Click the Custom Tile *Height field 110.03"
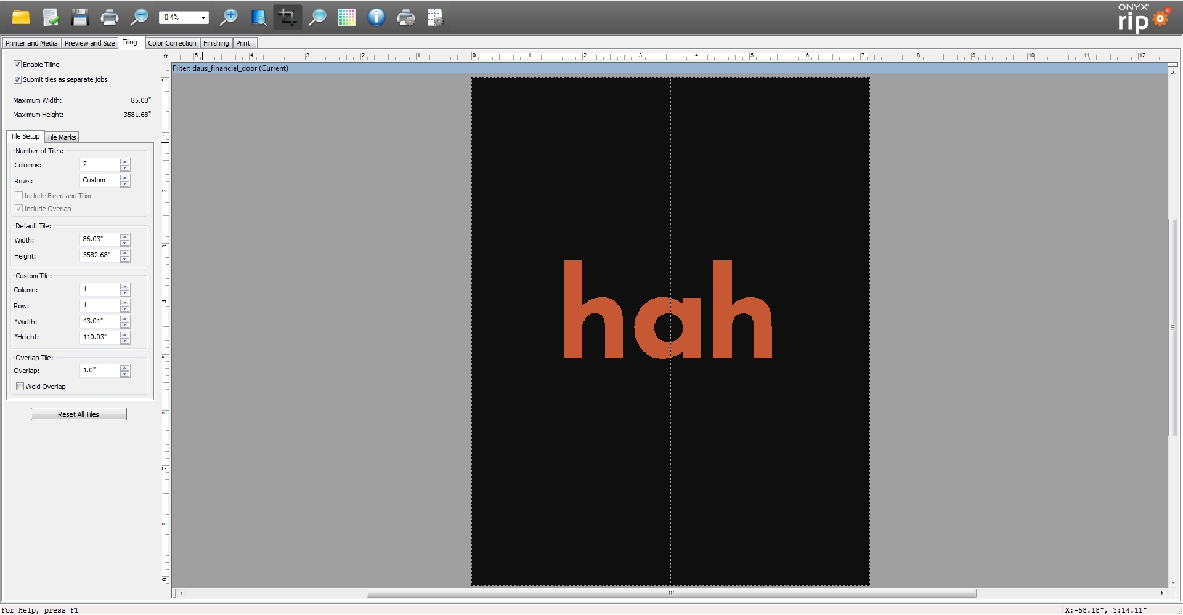 coord(100,337)
